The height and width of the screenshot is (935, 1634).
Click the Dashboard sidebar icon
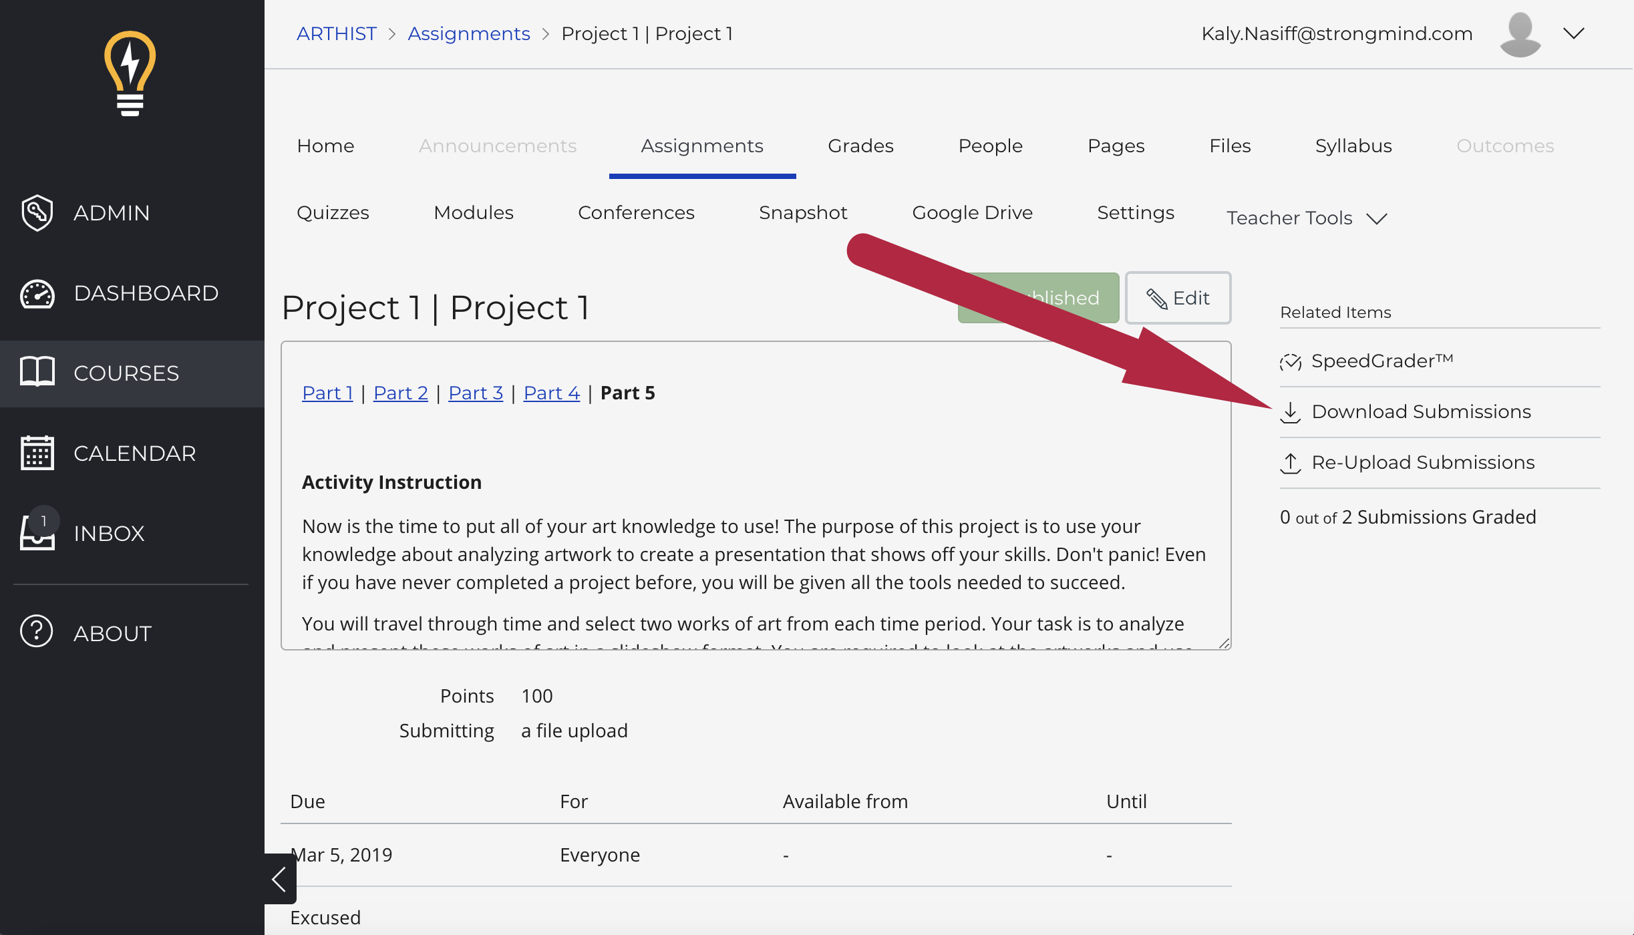tap(38, 292)
